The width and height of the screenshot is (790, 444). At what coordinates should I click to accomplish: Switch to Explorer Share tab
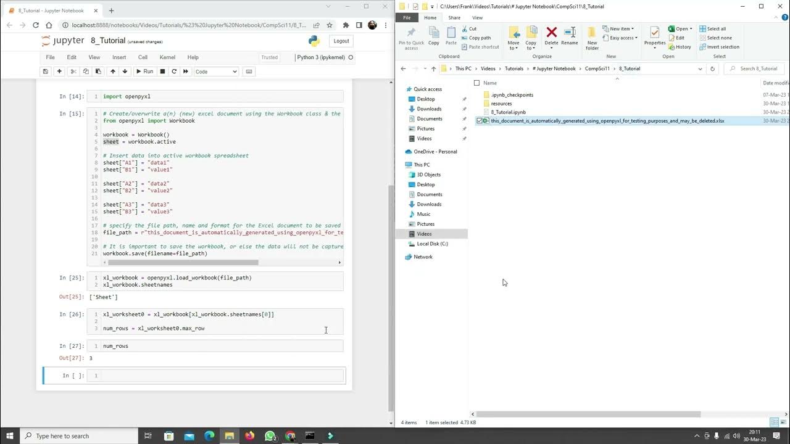coord(454,17)
